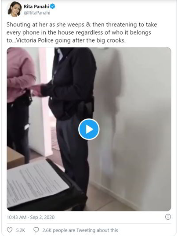Open the @RitaPanahi handle link
Image resolution: width=178 pixels, height=236 pixels.
tap(37, 13)
